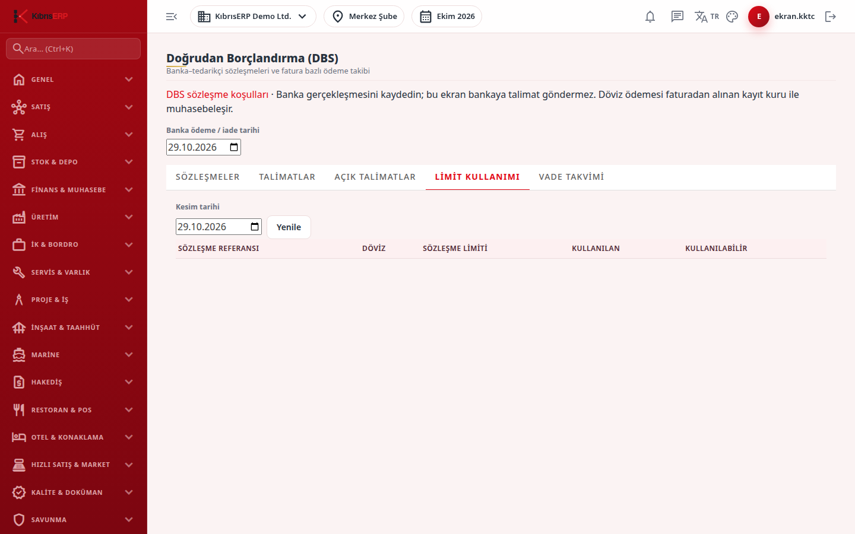Select the Limit Kullanımı tab
Viewport: 855px width, 534px height.
pos(477,177)
